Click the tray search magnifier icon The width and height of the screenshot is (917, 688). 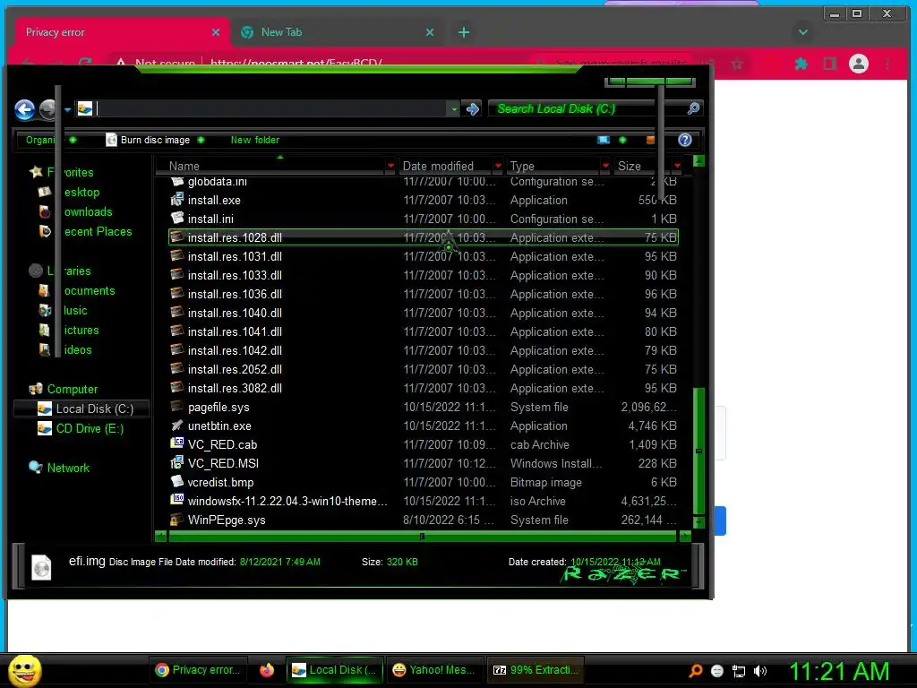695,671
